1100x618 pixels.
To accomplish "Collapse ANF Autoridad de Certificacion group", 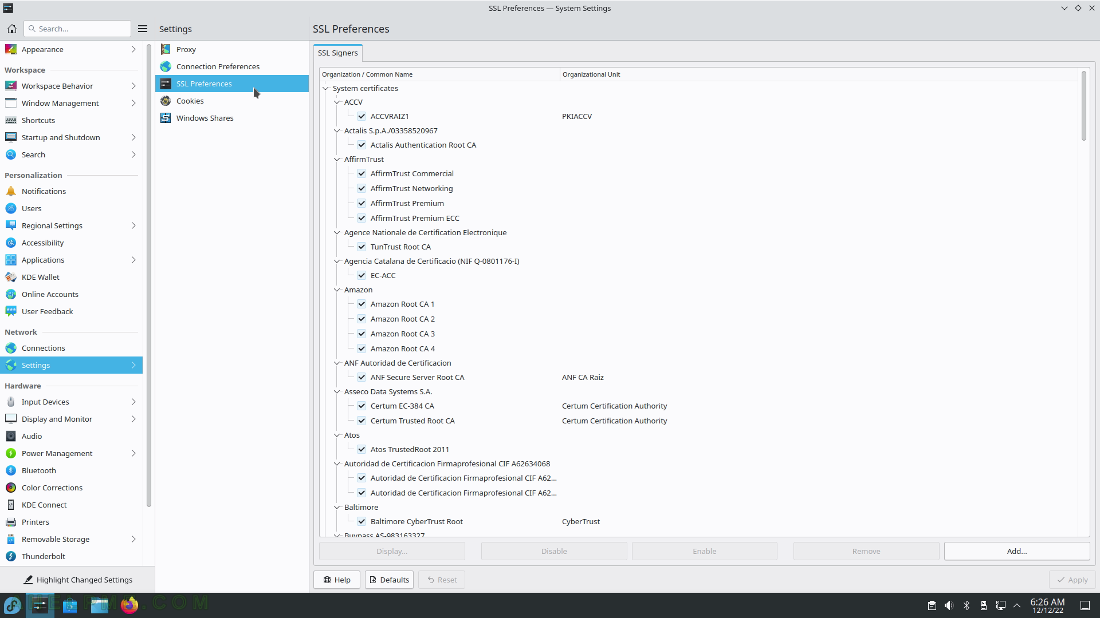I will pos(337,363).
